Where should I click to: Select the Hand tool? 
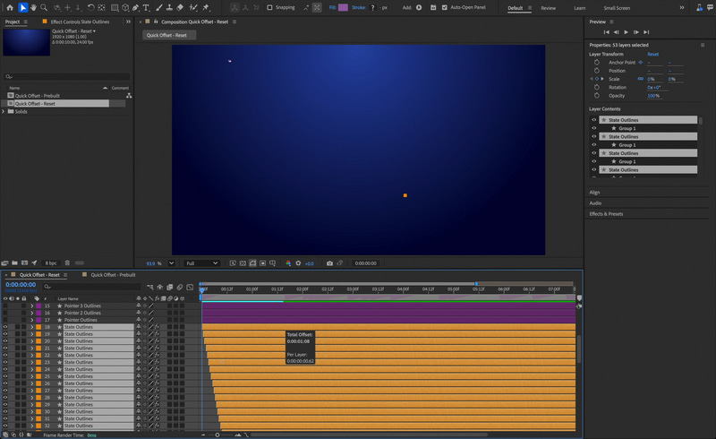(x=34, y=7)
